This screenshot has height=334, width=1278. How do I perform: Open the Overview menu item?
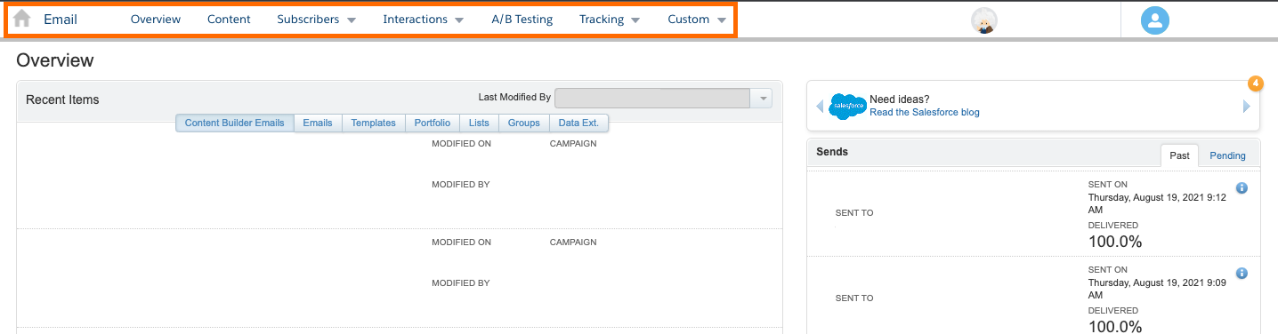[x=156, y=20]
